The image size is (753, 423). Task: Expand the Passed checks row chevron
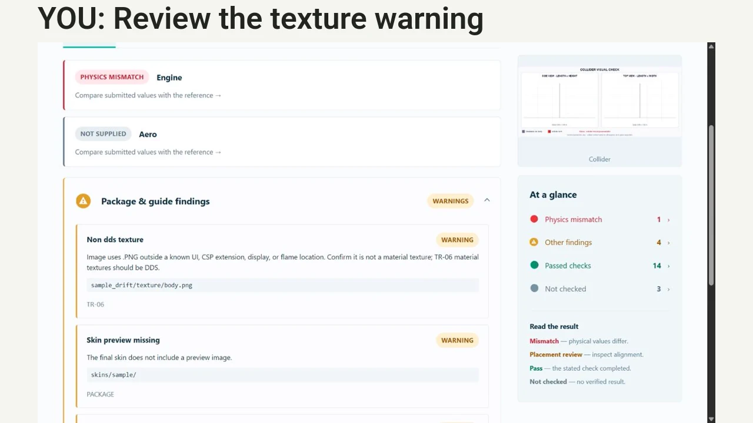tap(668, 266)
